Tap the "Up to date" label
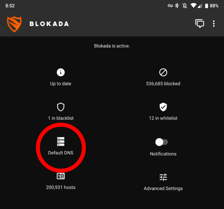The width and height of the screenshot is (224, 209). [61, 84]
